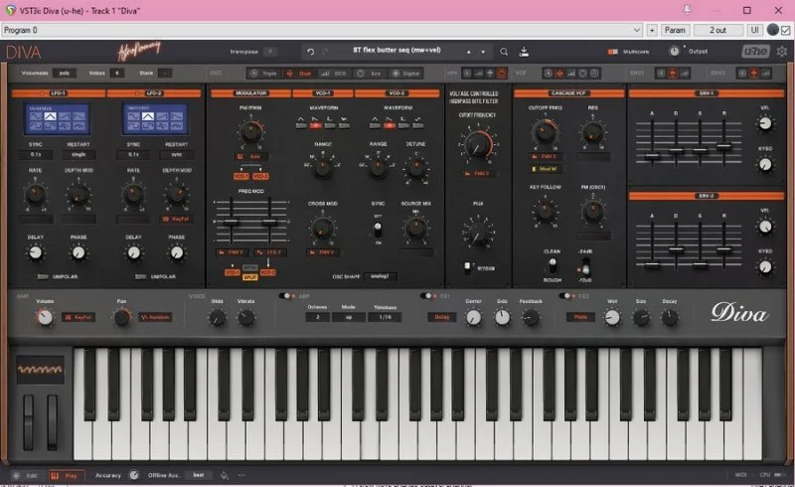Toggle the Multicore switch
Image resolution: width=795 pixels, height=487 pixels.
click(613, 52)
